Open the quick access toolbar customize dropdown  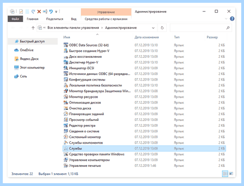pos(56,12)
